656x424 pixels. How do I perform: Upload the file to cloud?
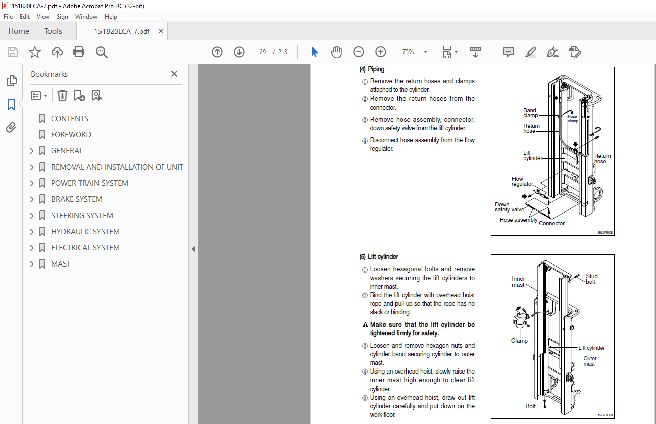[57, 52]
